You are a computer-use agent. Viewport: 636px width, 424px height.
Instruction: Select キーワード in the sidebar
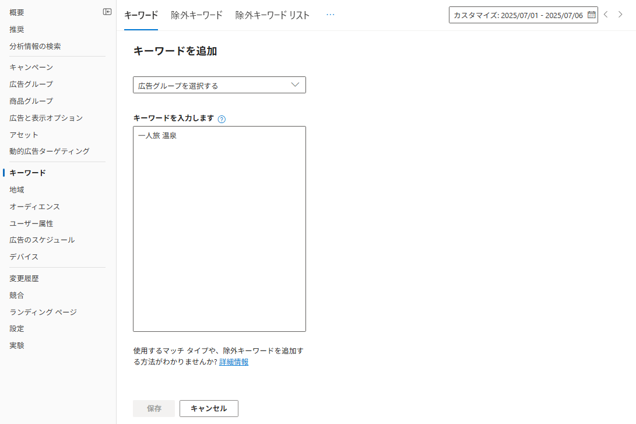click(x=27, y=173)
